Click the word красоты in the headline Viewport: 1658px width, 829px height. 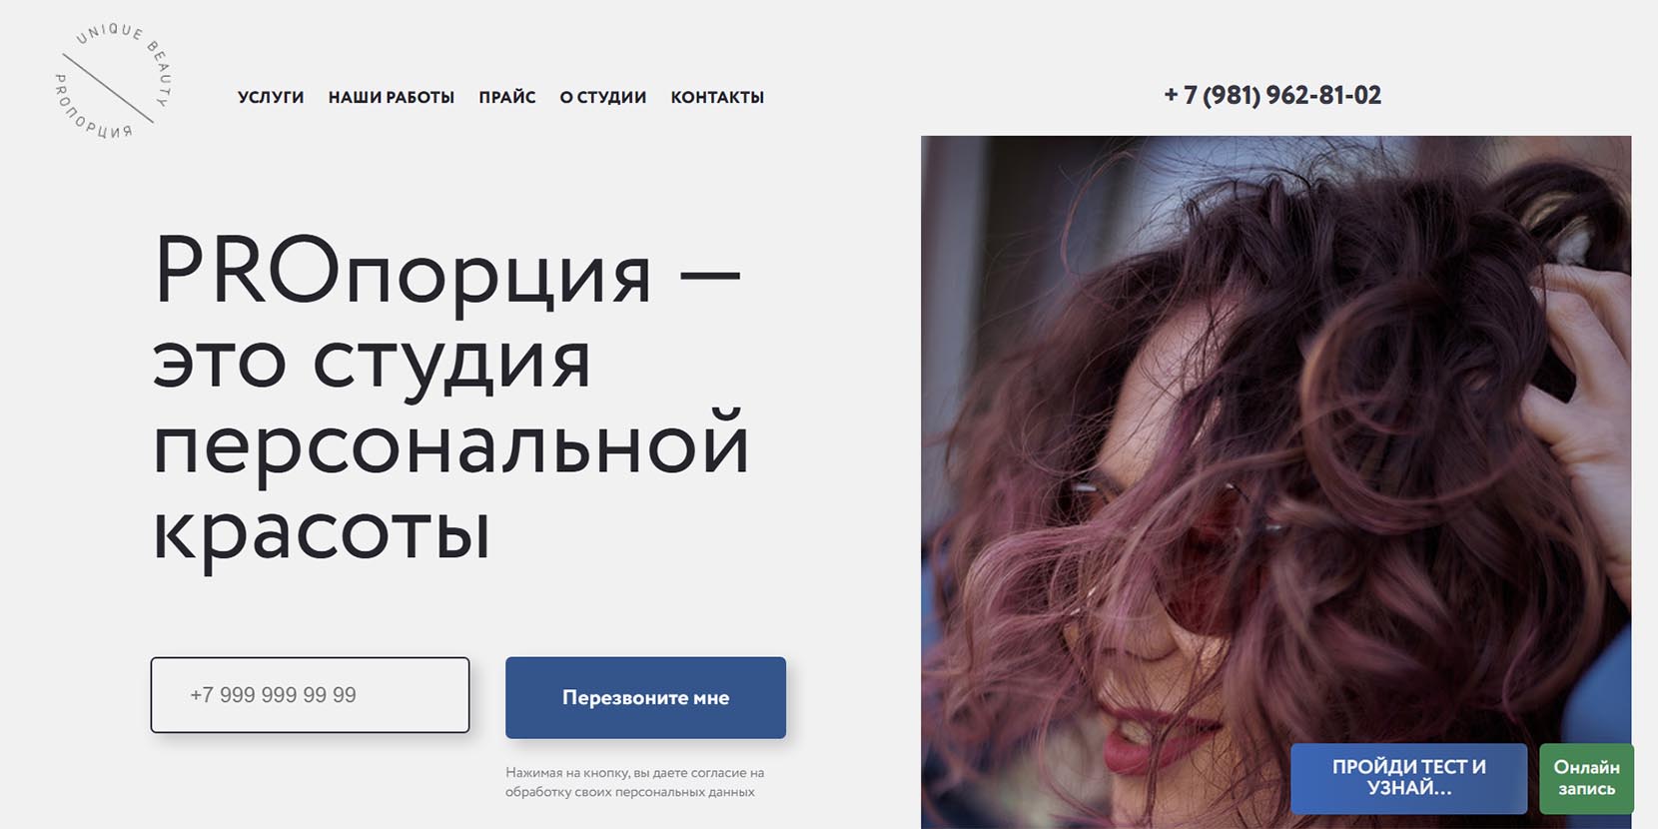(322, 531)
